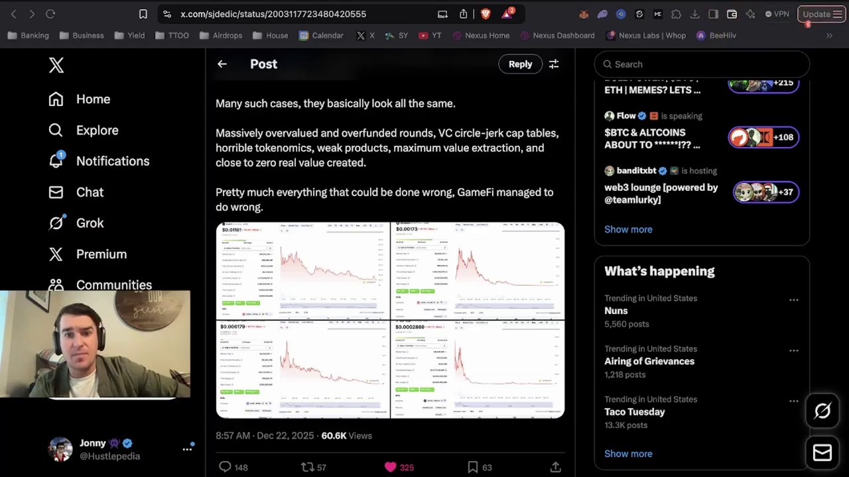Toggle the browser VPN extension

[x=776, y=13]
